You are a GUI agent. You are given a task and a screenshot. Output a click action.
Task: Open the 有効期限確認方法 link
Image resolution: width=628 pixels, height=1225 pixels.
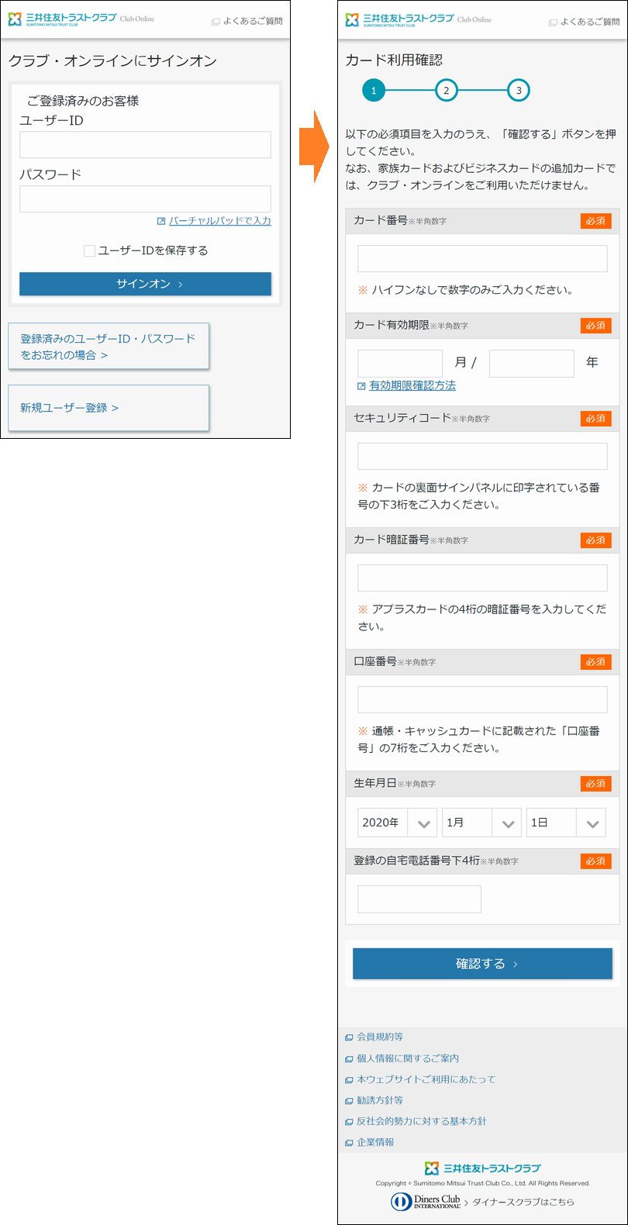click(x=412, y=385)
